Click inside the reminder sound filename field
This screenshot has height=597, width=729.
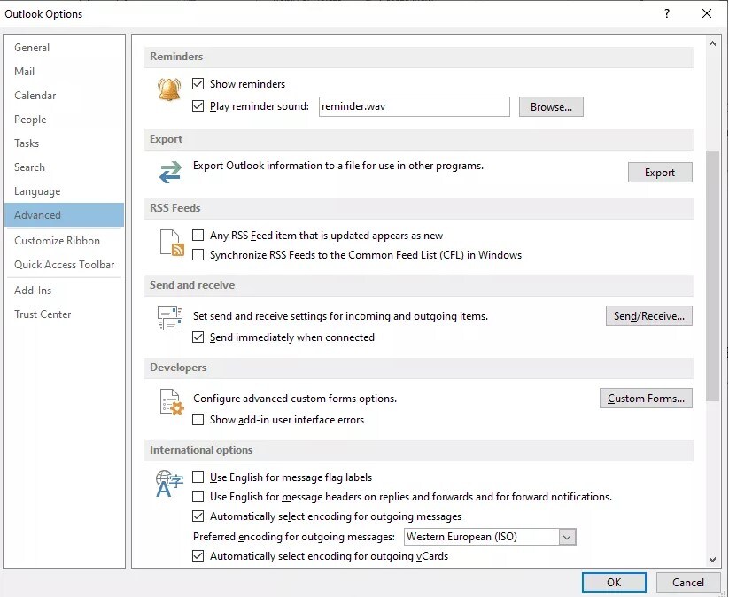click(414, 106)
